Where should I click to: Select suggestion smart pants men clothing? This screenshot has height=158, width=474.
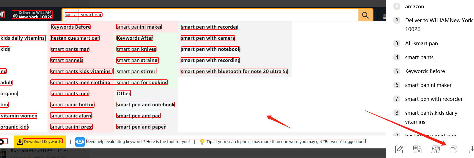81,82
